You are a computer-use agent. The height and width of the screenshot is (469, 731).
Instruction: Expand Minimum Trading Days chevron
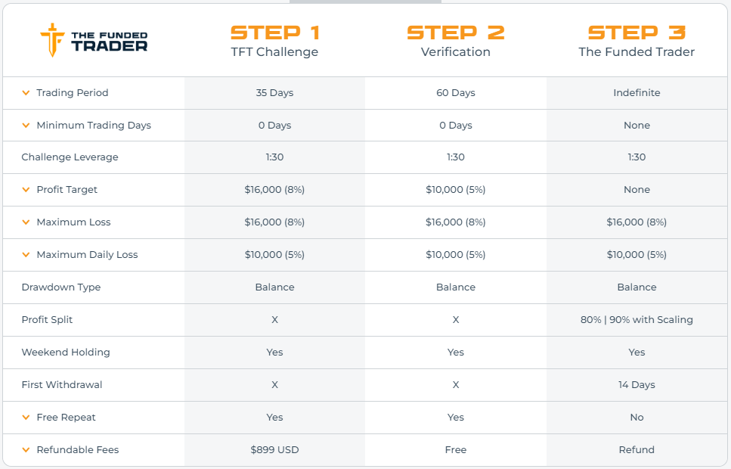coord(26,125)
